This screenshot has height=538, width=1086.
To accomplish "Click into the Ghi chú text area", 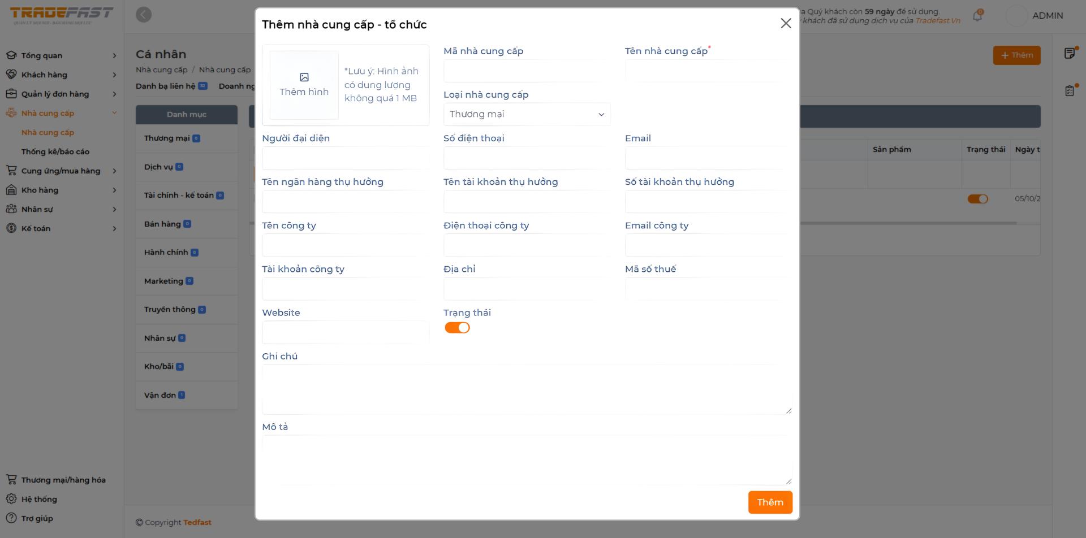I will pyautogui.click(x=527, y=389).
